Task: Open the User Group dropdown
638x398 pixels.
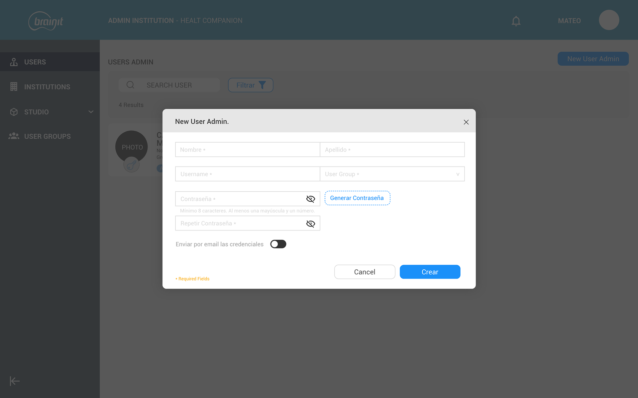Action: point(392,174)
